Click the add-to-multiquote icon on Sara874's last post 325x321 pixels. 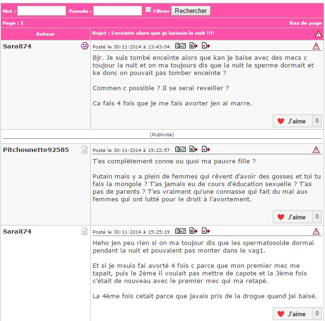click(x=206, y=230)
